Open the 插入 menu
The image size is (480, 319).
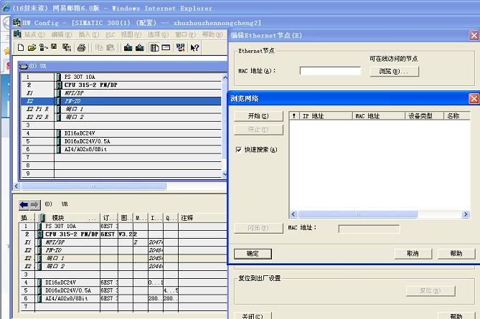point(89,34)
